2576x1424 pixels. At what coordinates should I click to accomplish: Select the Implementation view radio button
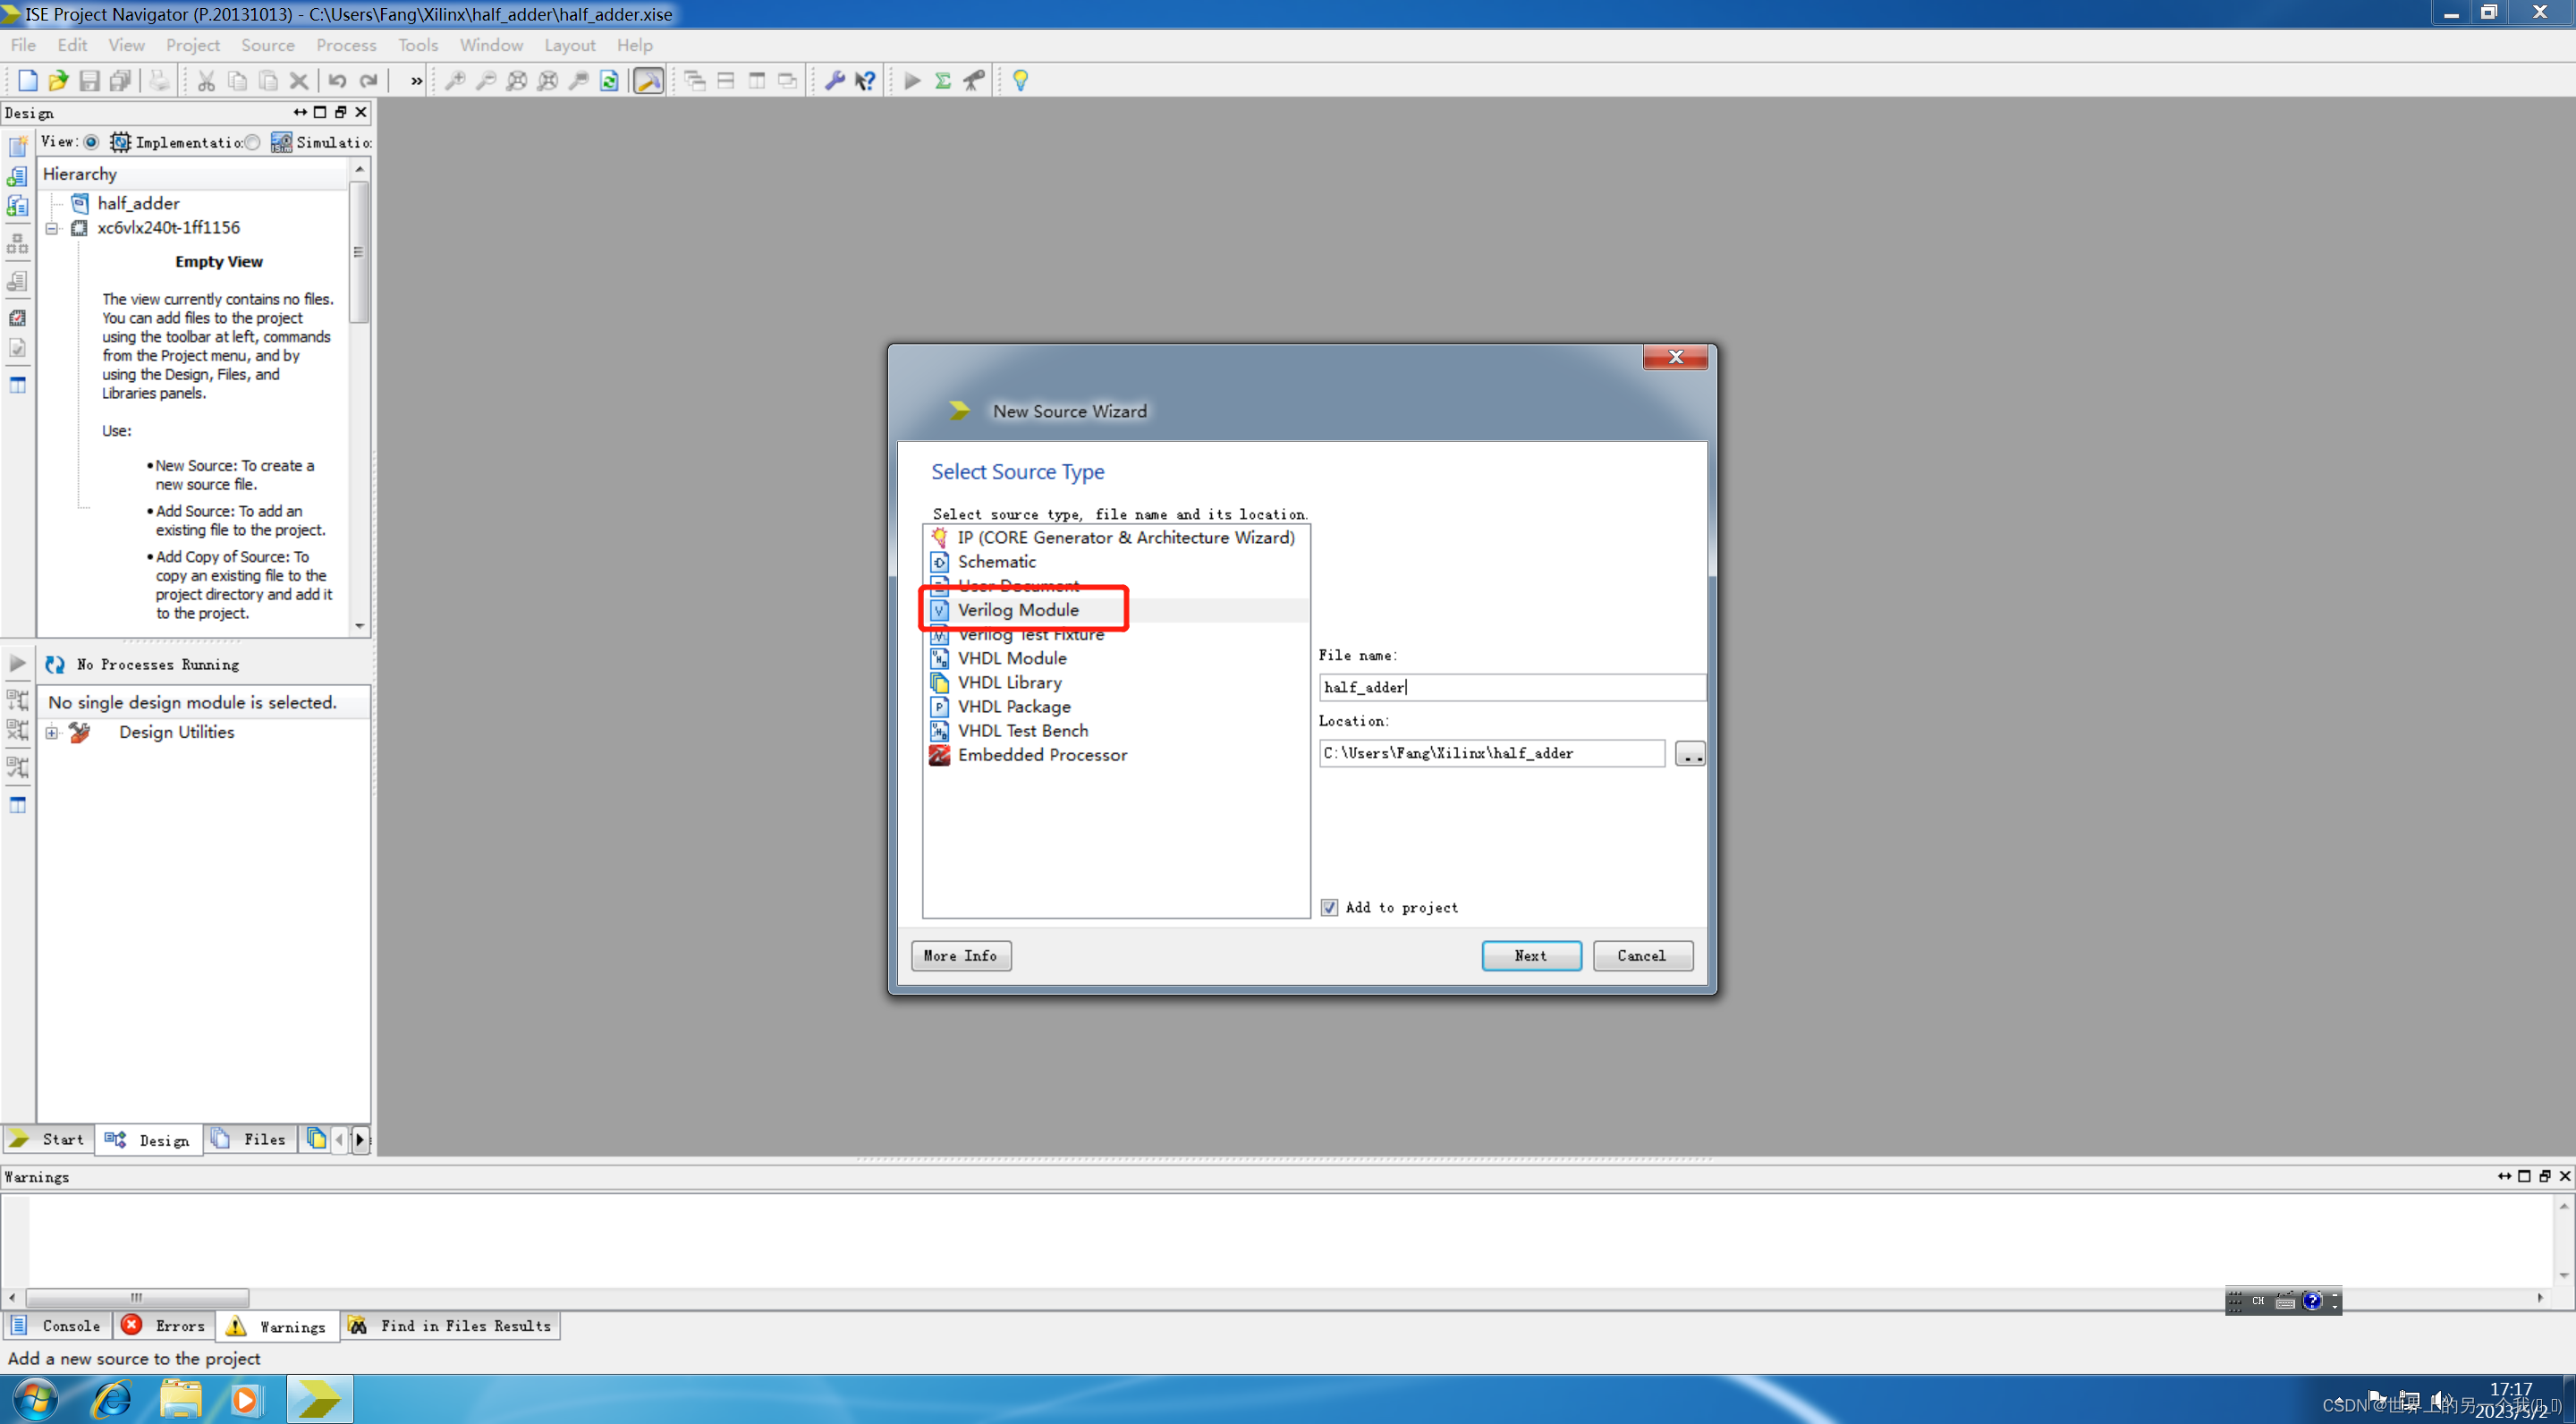click(91, 142)
